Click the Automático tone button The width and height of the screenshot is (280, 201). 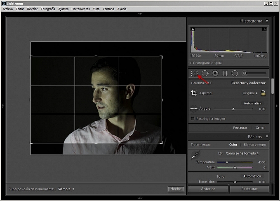pyautogui.click(x=252, y=176)
